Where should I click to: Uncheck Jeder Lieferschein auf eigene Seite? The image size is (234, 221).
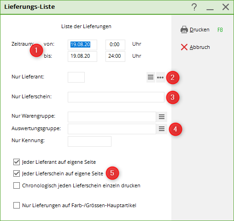17,173
